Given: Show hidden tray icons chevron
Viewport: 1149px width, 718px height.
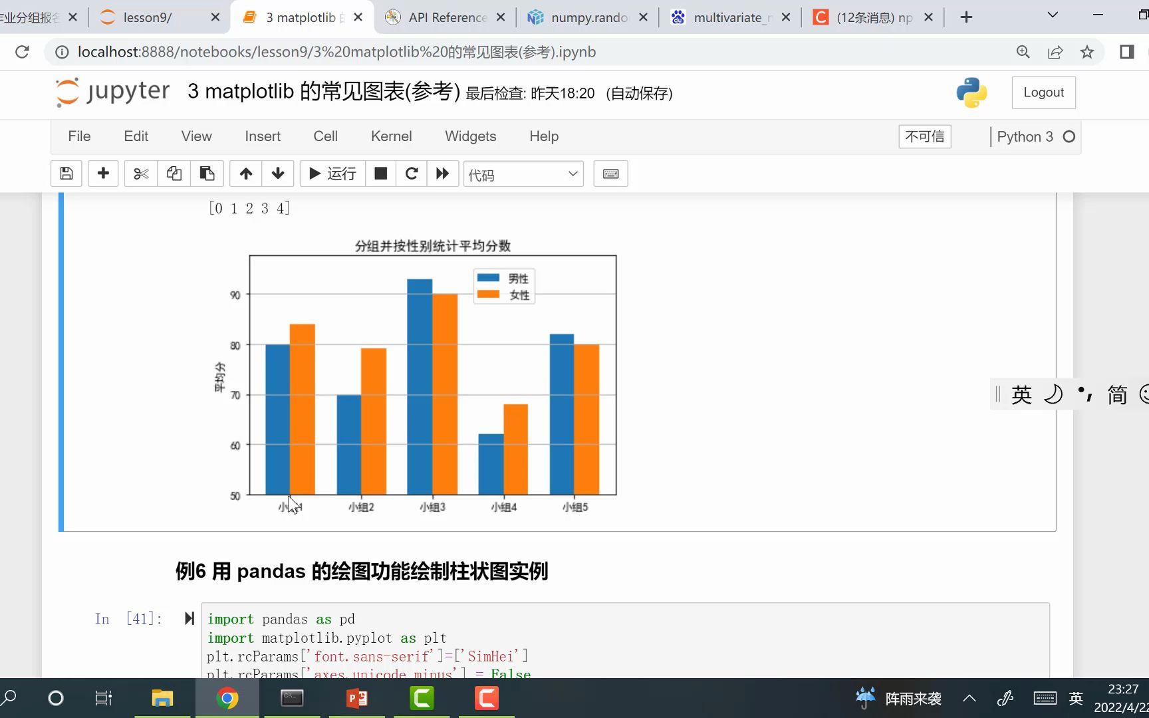Looking at the screenshot, I should point(969,698).
